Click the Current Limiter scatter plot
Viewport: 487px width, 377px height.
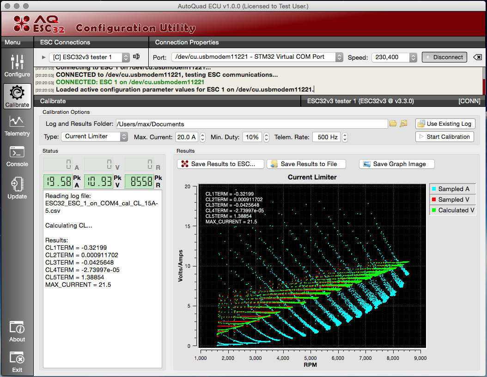(x=312, y=266)
